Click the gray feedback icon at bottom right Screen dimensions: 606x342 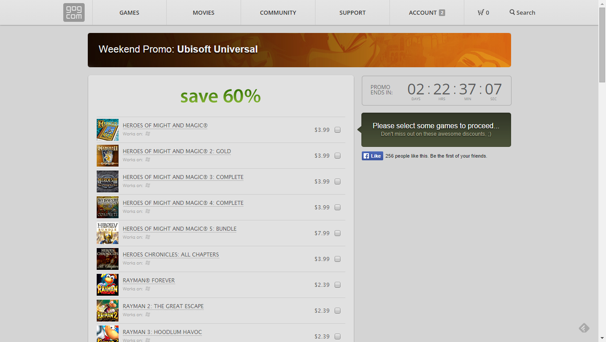[x=584, y=328]
